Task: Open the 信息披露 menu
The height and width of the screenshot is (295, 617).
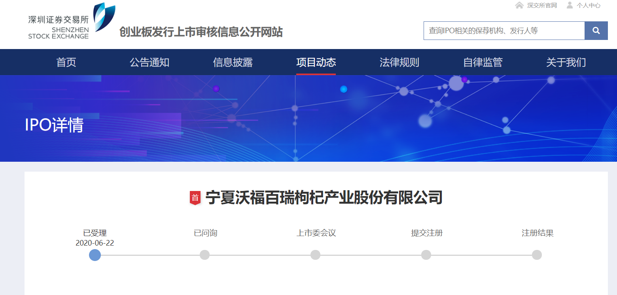Action: point(233,62)
